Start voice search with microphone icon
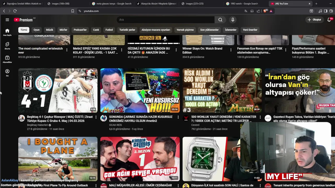This screenshot has height=188, width=335. pos(233,20)
